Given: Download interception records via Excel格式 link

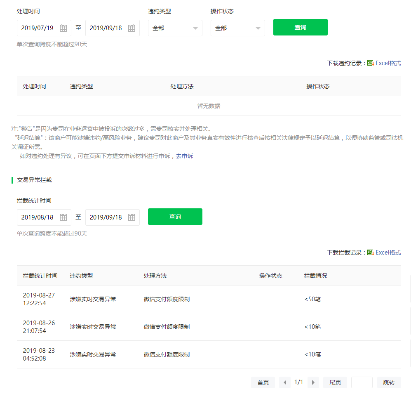Looking at the screenshot, I should tap(388, 252).
